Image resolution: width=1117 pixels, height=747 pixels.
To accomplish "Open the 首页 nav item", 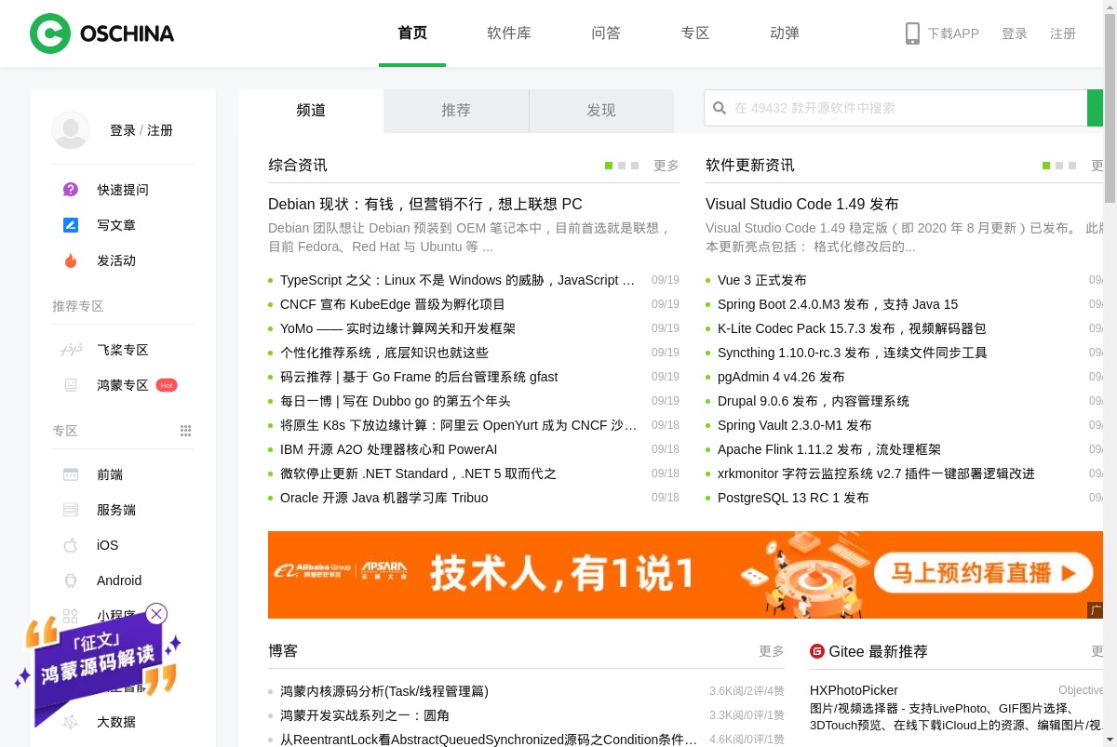I will click(x=412, y=33).
